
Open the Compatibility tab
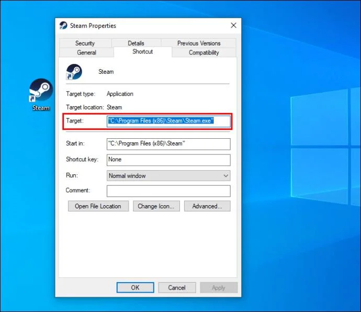pos(204,52)
